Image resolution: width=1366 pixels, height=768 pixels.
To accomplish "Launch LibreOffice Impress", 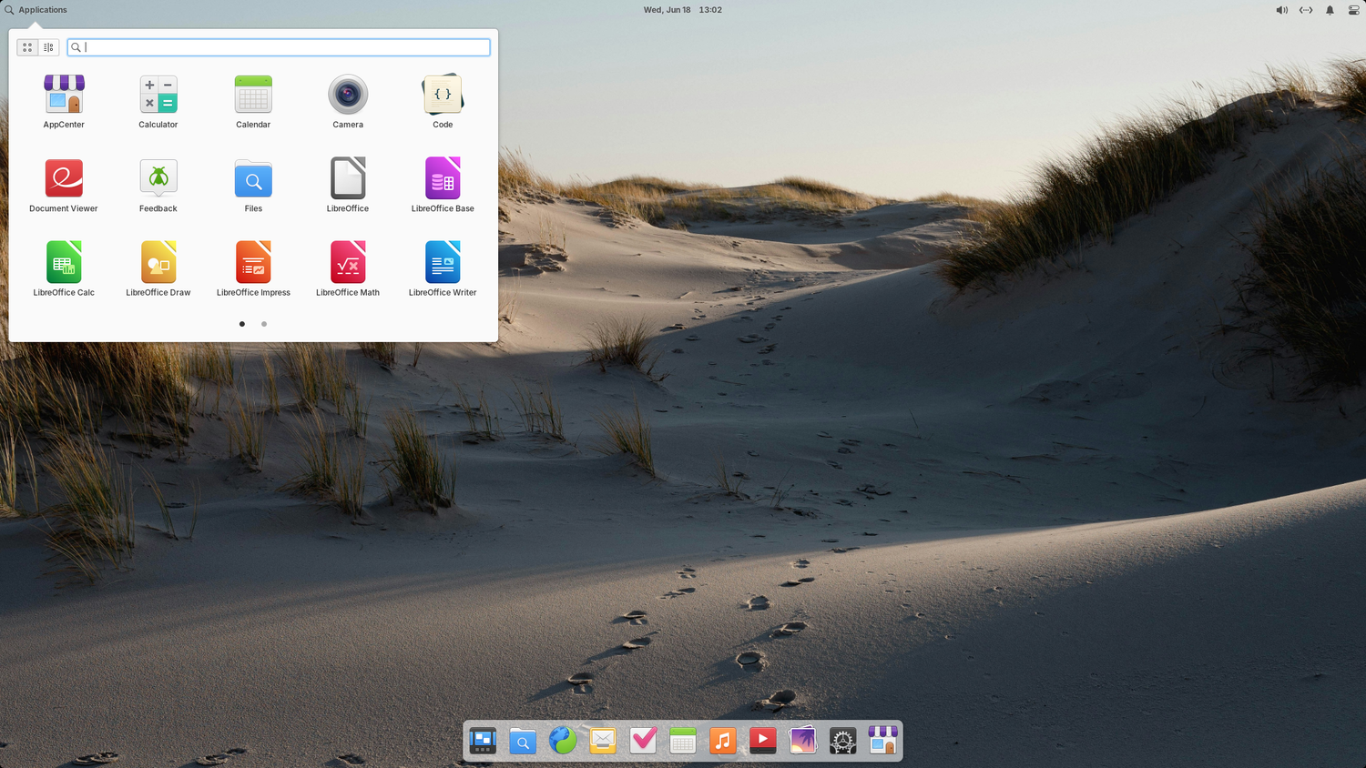I will pyautogui.click(x=253, y=269).
